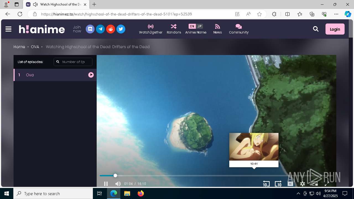
Task: Open Browser essentials icon
Action: [x=324, y=14]
